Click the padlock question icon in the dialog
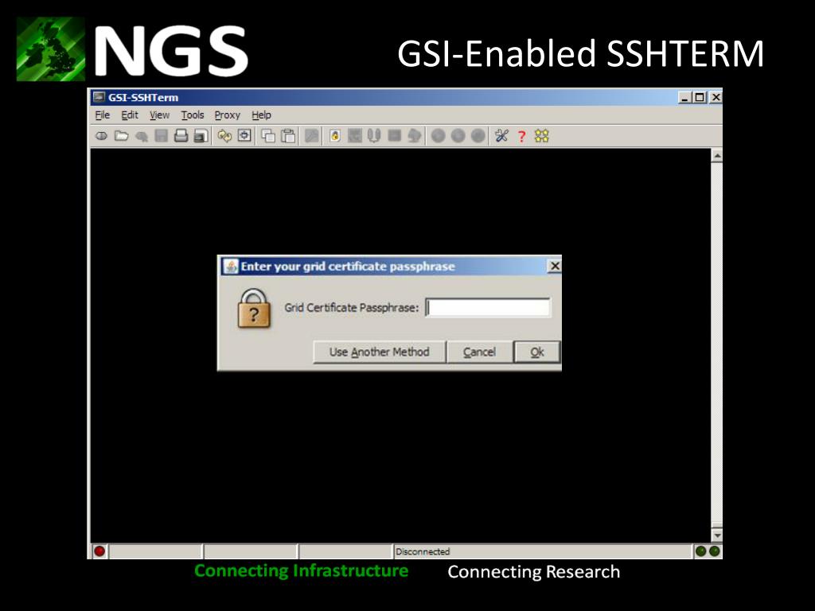 254,309
